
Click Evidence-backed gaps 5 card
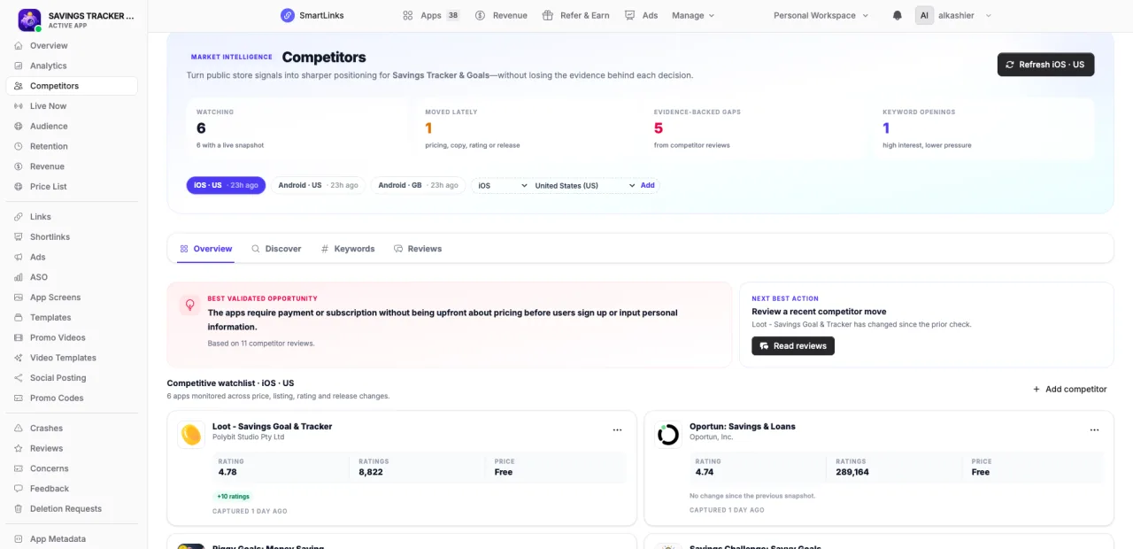point(755,129)
